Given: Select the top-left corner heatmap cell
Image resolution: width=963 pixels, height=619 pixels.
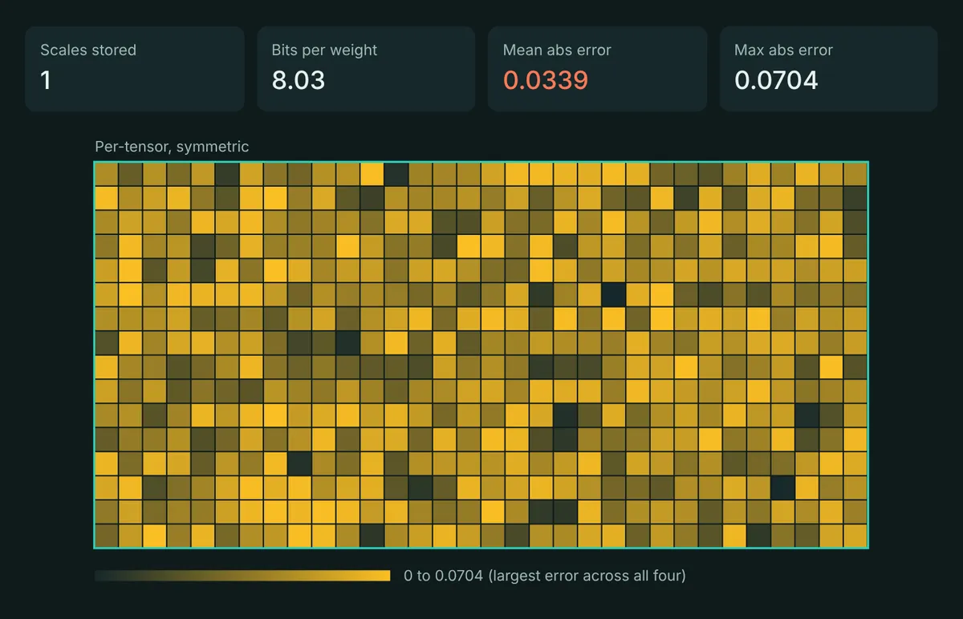Looking at the screenshot, I should click(x=107, y=175).
